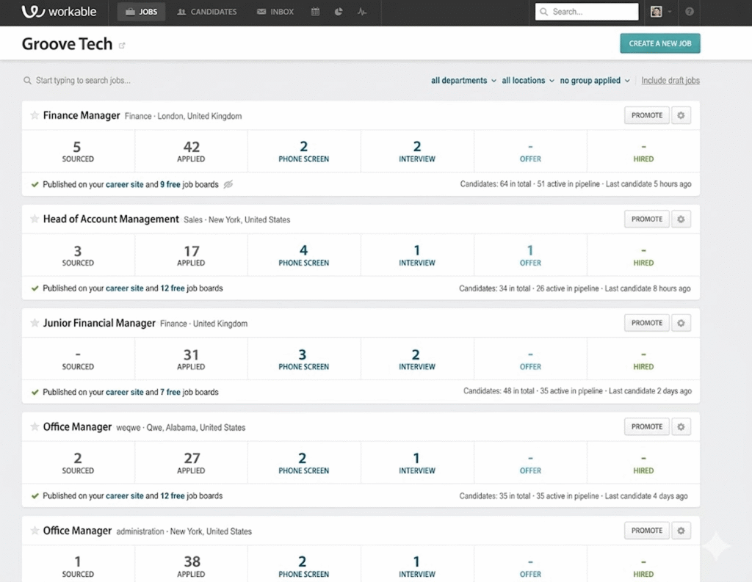Open the help question mark icon
The image size is (752, 582).
coord(689,12)
